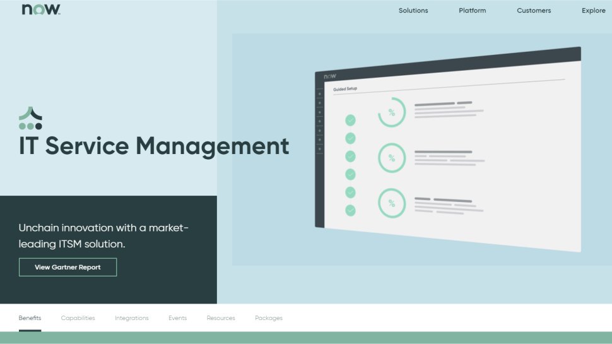The height and width of the screenshot is (344, 612).
Task: Click the last green checkmark in the list
Action: [x=350, y=210]
